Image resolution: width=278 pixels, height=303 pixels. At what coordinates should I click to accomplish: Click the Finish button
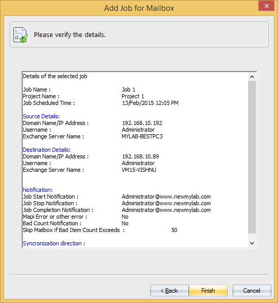(208, 290)
